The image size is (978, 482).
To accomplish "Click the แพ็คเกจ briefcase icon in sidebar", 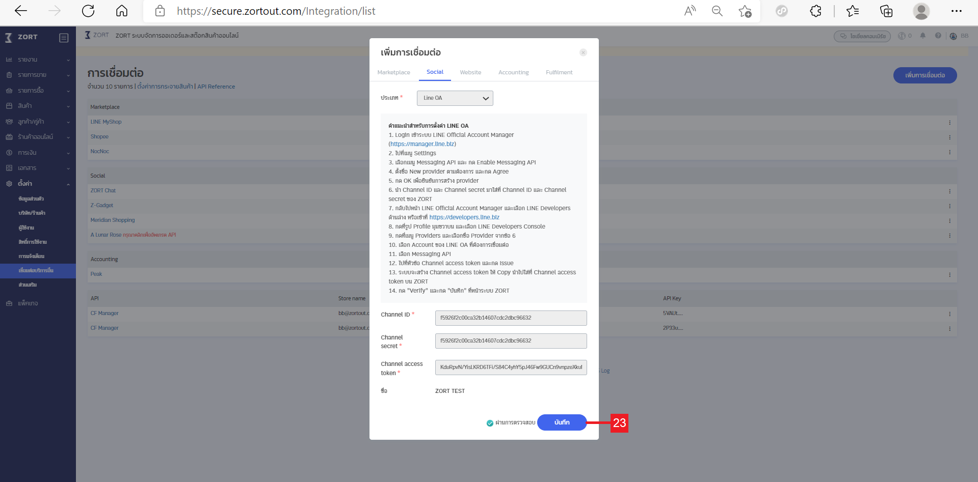I will pos(9,303).
